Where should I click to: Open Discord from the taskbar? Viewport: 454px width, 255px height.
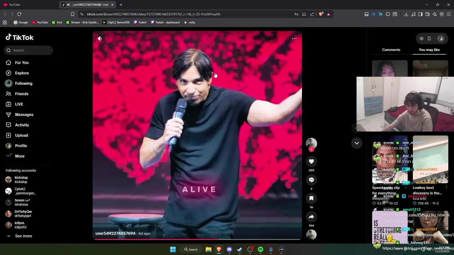[x=229, y=249]
